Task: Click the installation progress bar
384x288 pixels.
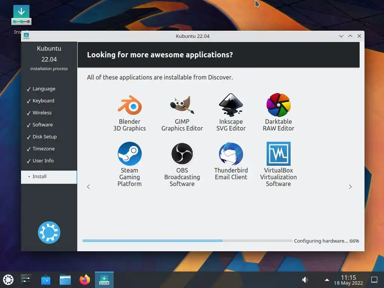Action: coord(187,241)
